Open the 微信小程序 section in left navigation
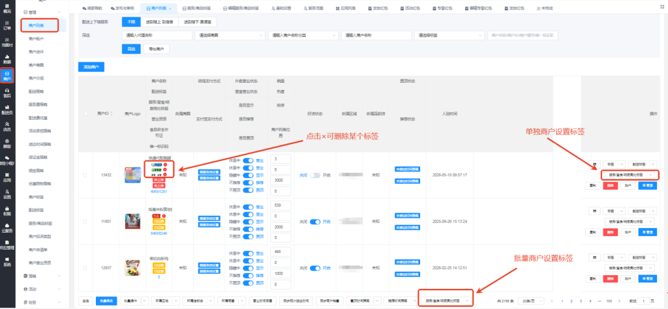The image size is (668, 309). coord(7,160)
